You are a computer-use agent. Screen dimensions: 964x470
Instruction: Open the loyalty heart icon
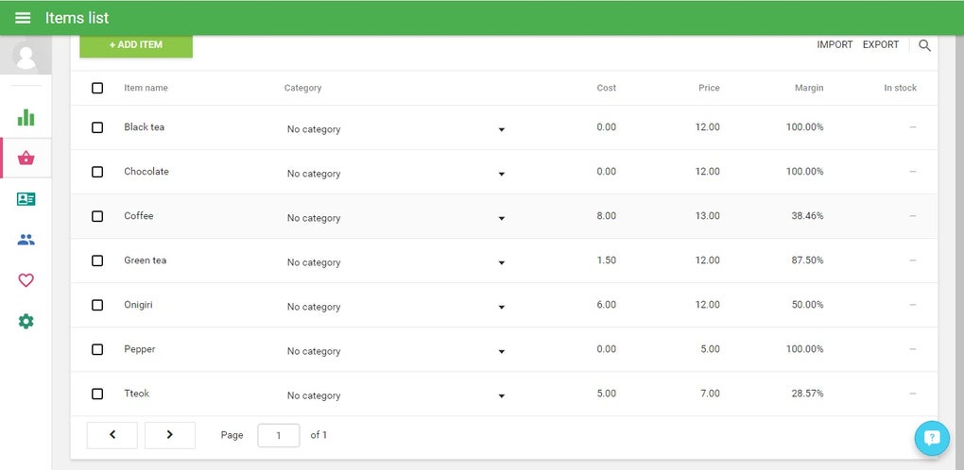pos(26,280)
